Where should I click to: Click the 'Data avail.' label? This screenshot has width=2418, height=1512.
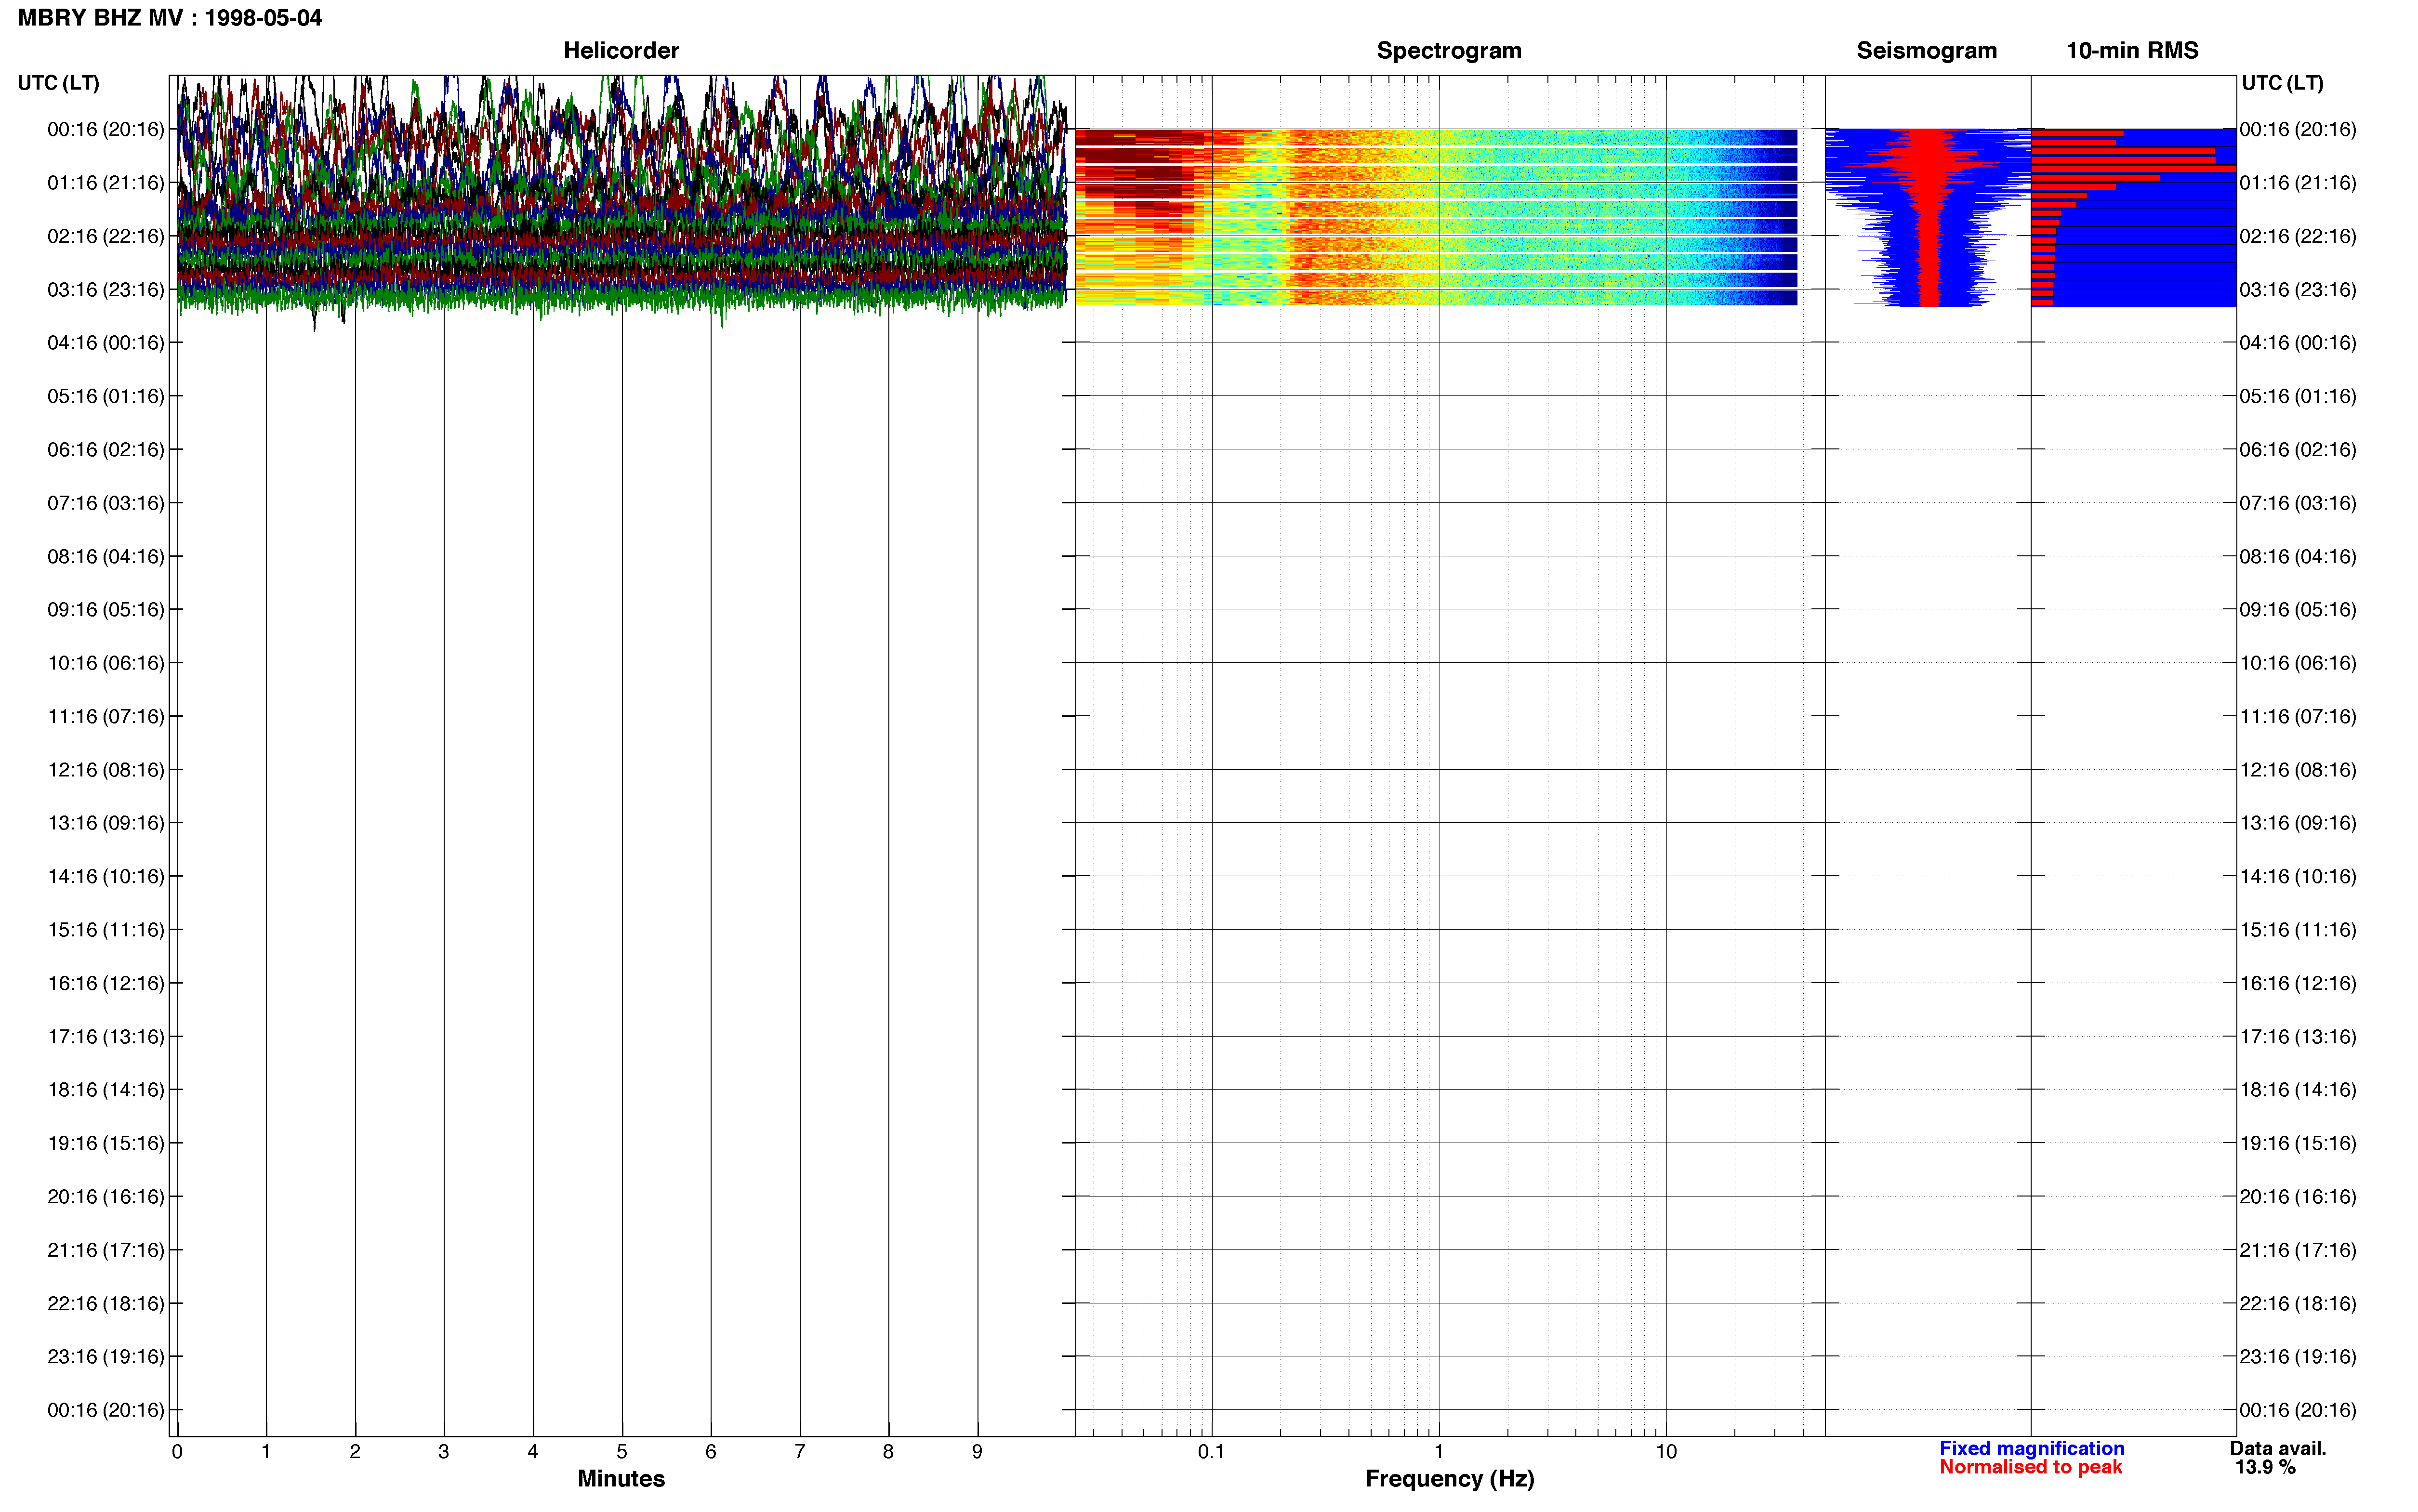(x=2278, y=1448)
